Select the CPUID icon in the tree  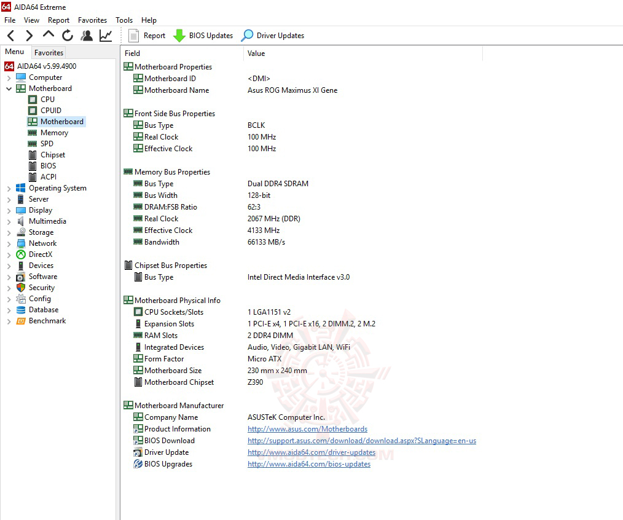tap(33, 111)
